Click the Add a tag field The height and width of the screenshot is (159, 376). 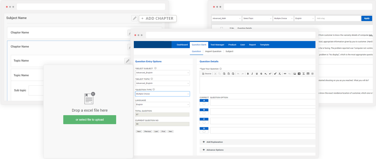click(x=338, y=18)
